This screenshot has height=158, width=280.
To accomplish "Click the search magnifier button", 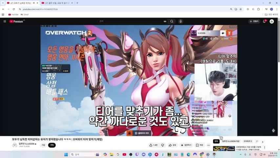I will point(171,21).
